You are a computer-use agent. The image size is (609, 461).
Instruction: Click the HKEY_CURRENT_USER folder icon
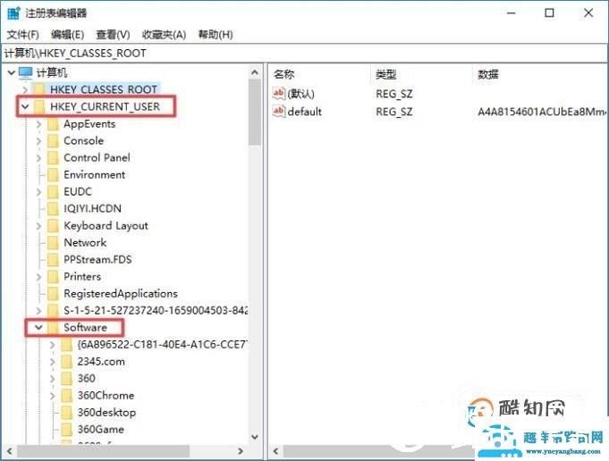click(x=39, y=106)
